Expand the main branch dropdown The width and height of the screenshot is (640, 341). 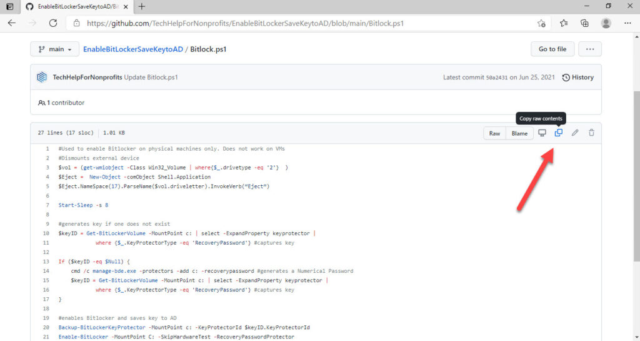pos(55,49)
